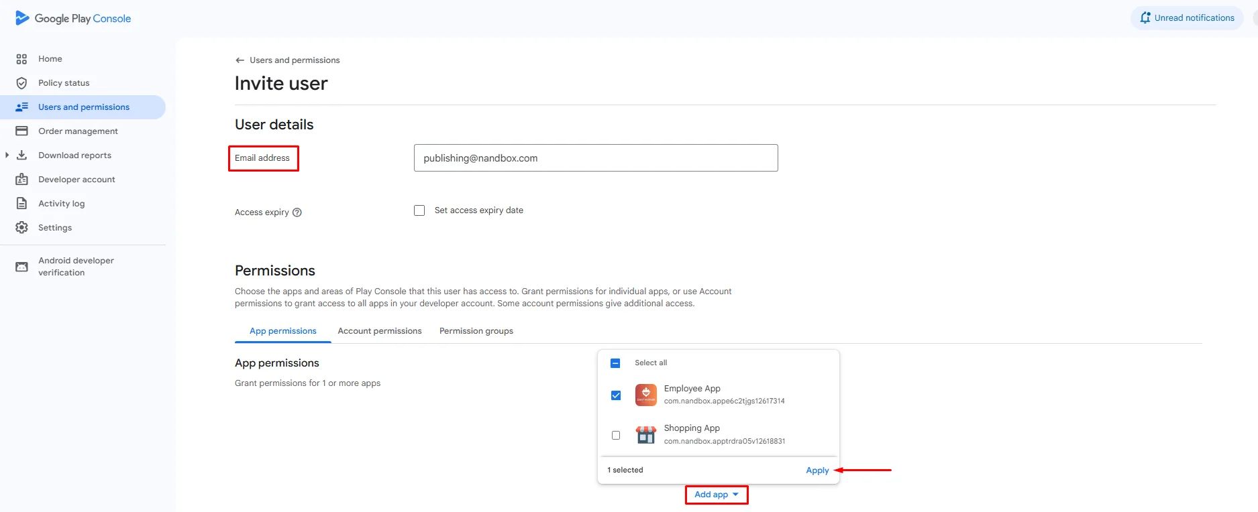Click the Policy status shield icon

21,83
